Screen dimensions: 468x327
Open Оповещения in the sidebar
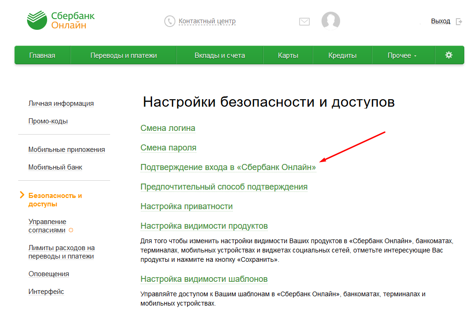click(x=49, y=273)
